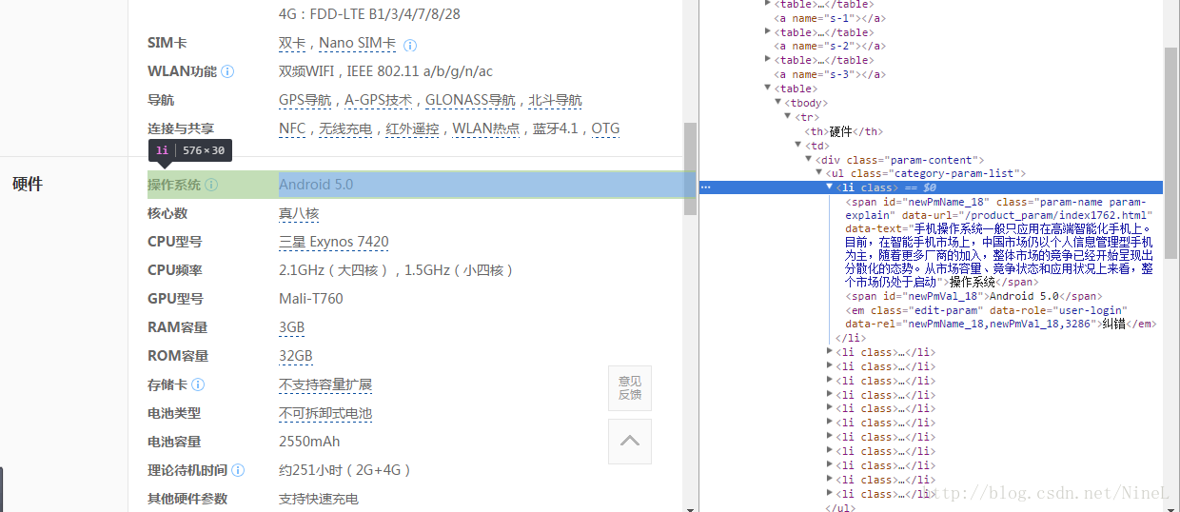Select the em edit-param 纠错 node
Screen dimensions: 1180x512
coord(1001,317)
